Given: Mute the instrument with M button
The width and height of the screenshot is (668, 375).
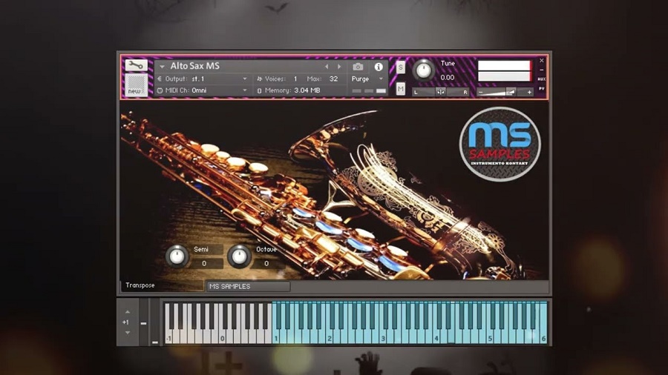Looking at the screenshot, I should (x=401, y=88).
